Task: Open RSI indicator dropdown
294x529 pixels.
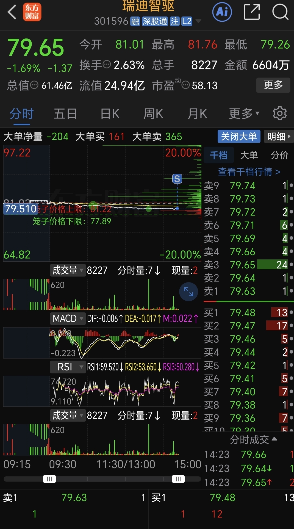Action: pyautogui.click(x=68, y=367)
